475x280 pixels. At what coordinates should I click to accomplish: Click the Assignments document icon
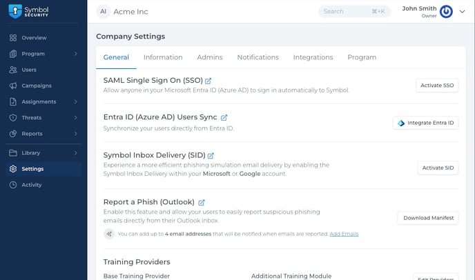coord(13,101)
